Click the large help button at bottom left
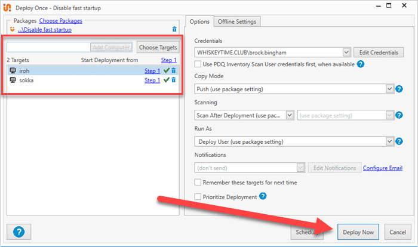The width and height of the screenshot is (418, 247). (19, 232)
